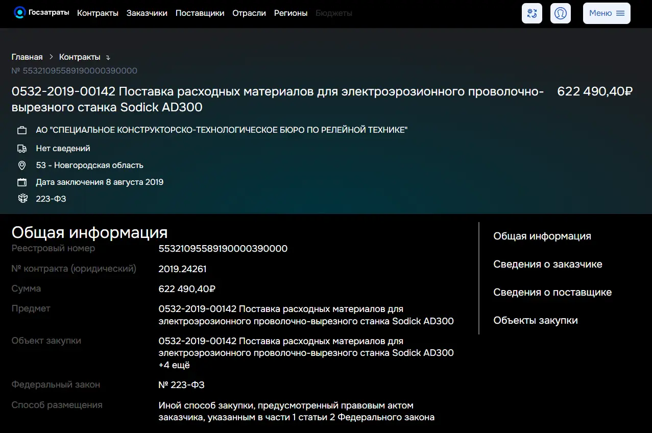Click the contract title heading 0532-2019-00142
This screenshot has width=652, height=433.
(x=278, y=100)
